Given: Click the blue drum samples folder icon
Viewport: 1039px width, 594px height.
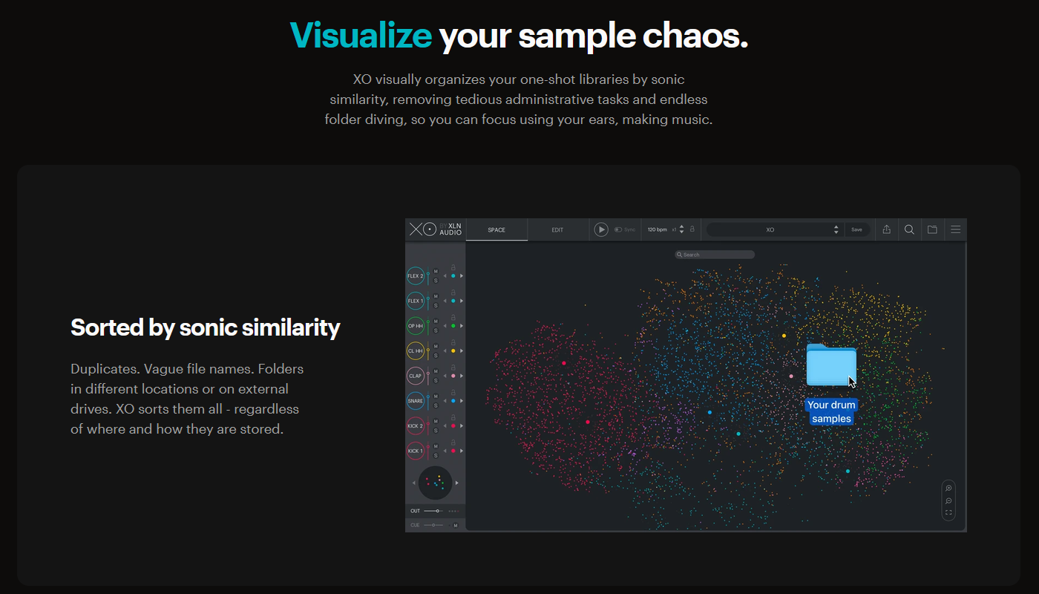Looking at the screenshot, I should [831, 365].
